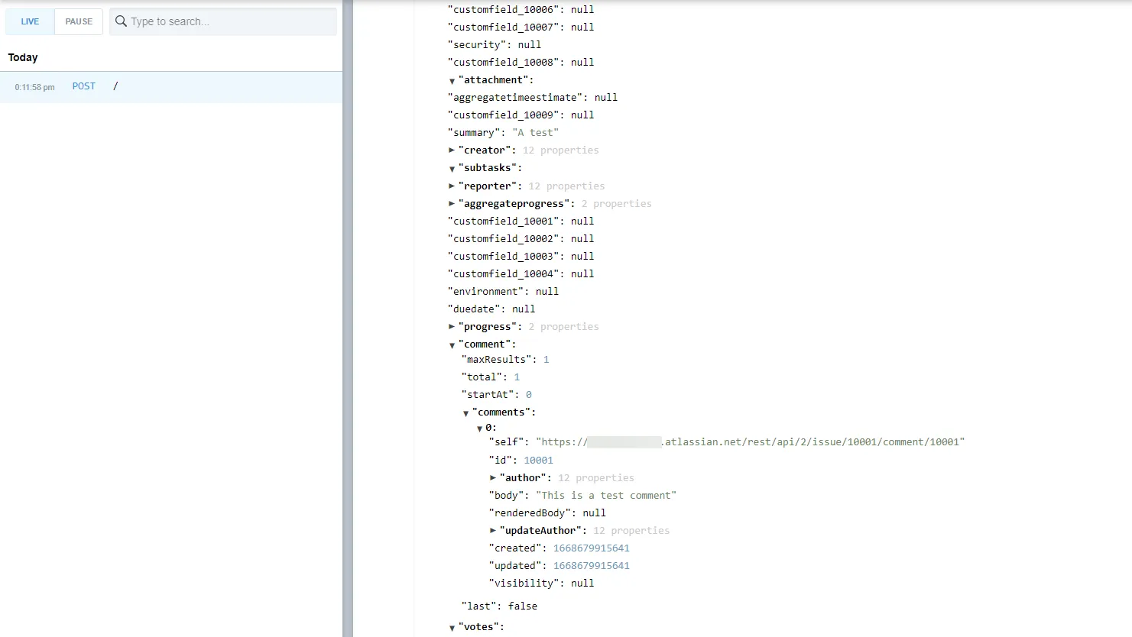
Task: Click the "customfield_10003" entry
Action: 521,257
